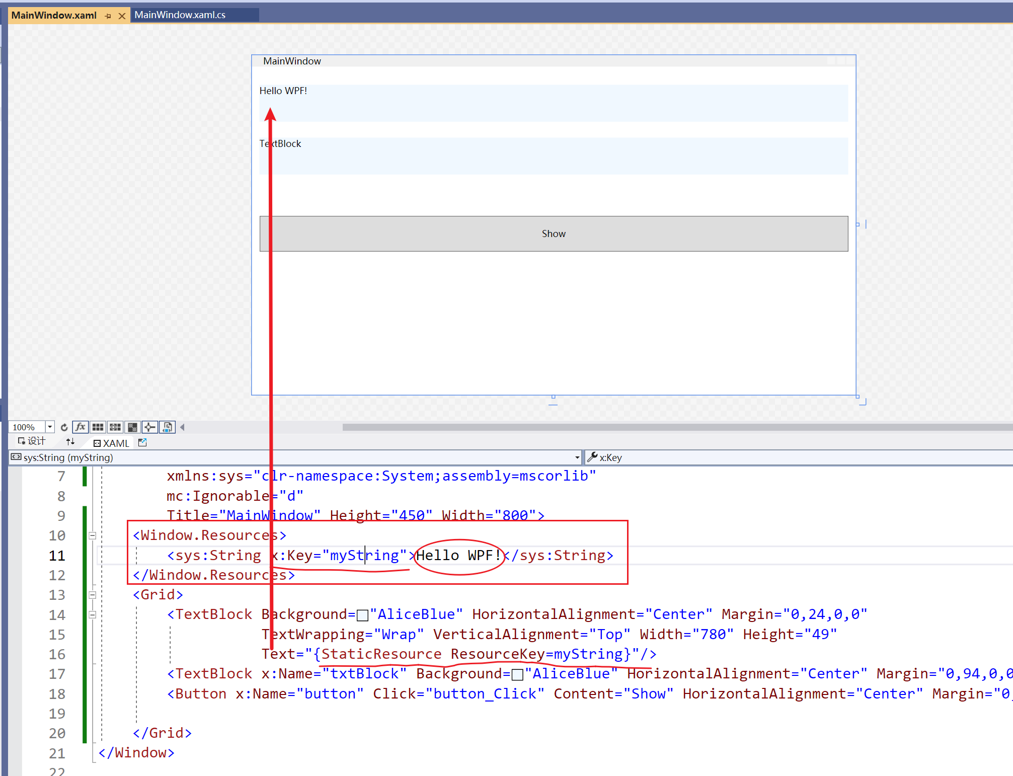1013x776 pixels.
Task: Click AliceBlue color swatch on line 17
Action: tap(517, 674)
